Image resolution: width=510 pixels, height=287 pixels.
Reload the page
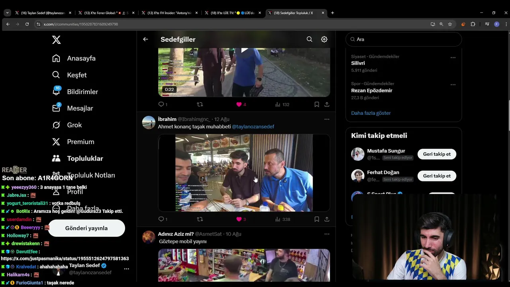click(27, 24)
